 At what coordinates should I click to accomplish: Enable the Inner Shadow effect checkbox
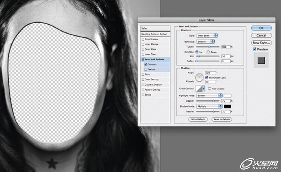tap(143, 44)
